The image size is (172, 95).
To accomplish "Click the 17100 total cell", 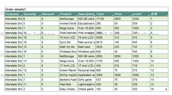I will point(104,19).
